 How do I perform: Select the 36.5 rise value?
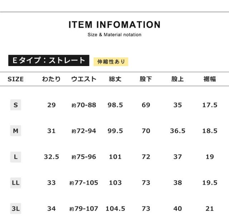177,131
